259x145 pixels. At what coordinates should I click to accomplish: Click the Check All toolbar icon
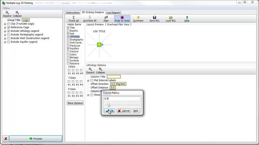point(74,17)
